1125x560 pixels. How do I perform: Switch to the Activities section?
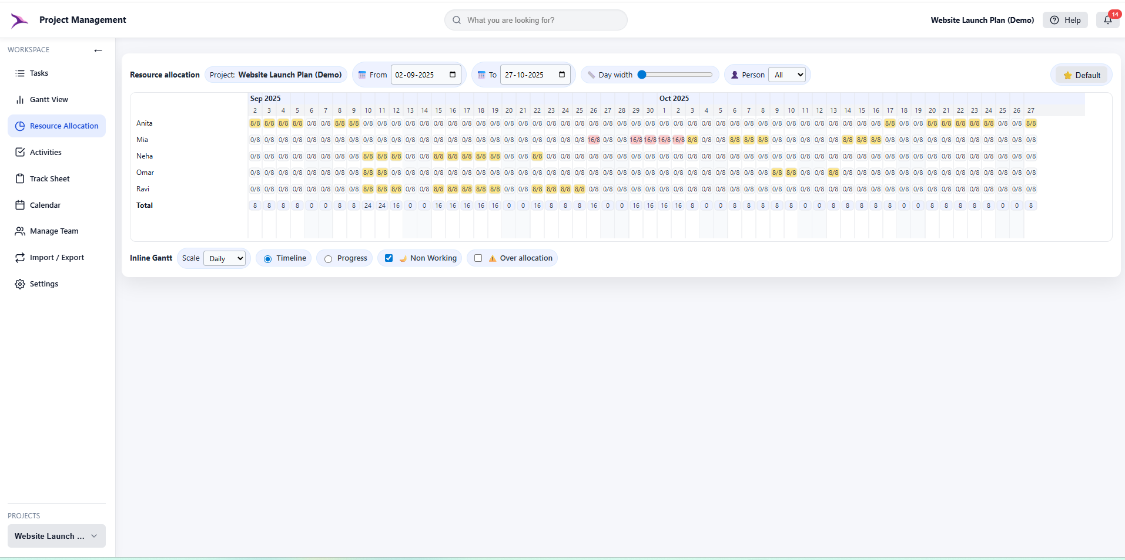pos(19,152)
